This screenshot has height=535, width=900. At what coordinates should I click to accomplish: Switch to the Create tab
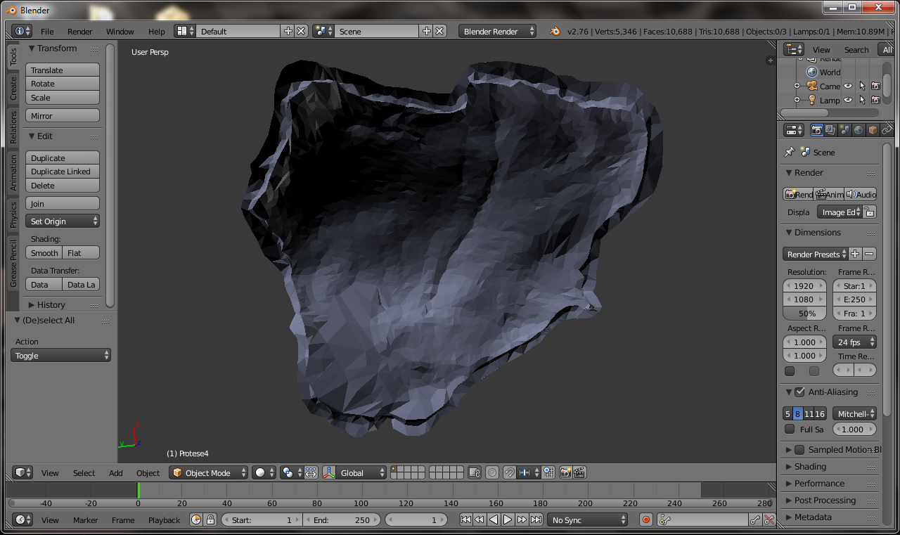13,89
